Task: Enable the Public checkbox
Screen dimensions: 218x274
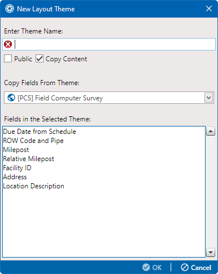Action: point(8,58)
